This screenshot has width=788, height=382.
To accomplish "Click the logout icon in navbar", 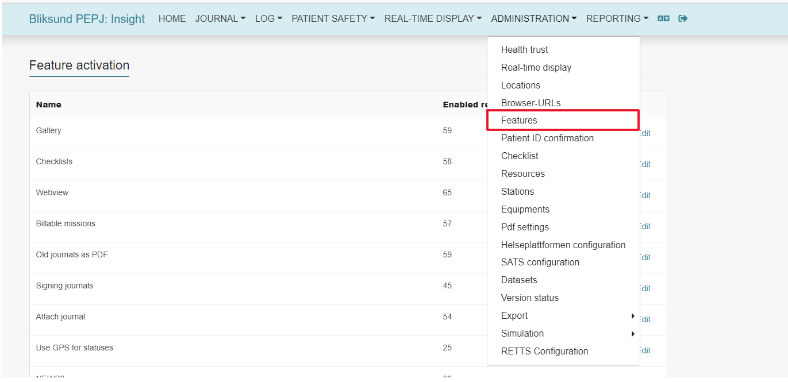I will pyautogui.click(x=683, y=18).
